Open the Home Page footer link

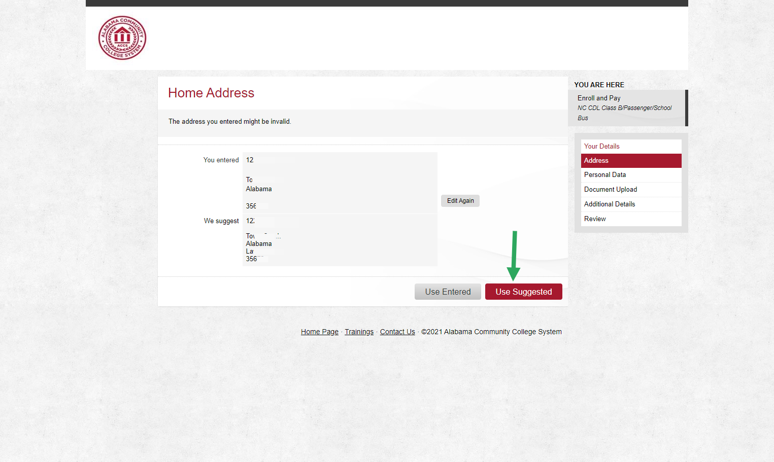tap(320, 332)
